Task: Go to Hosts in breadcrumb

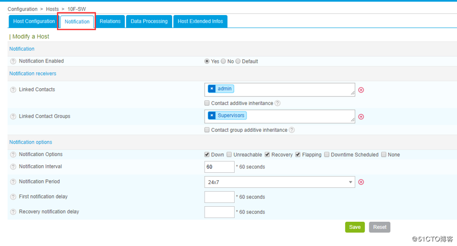Action: click(52, 9)
